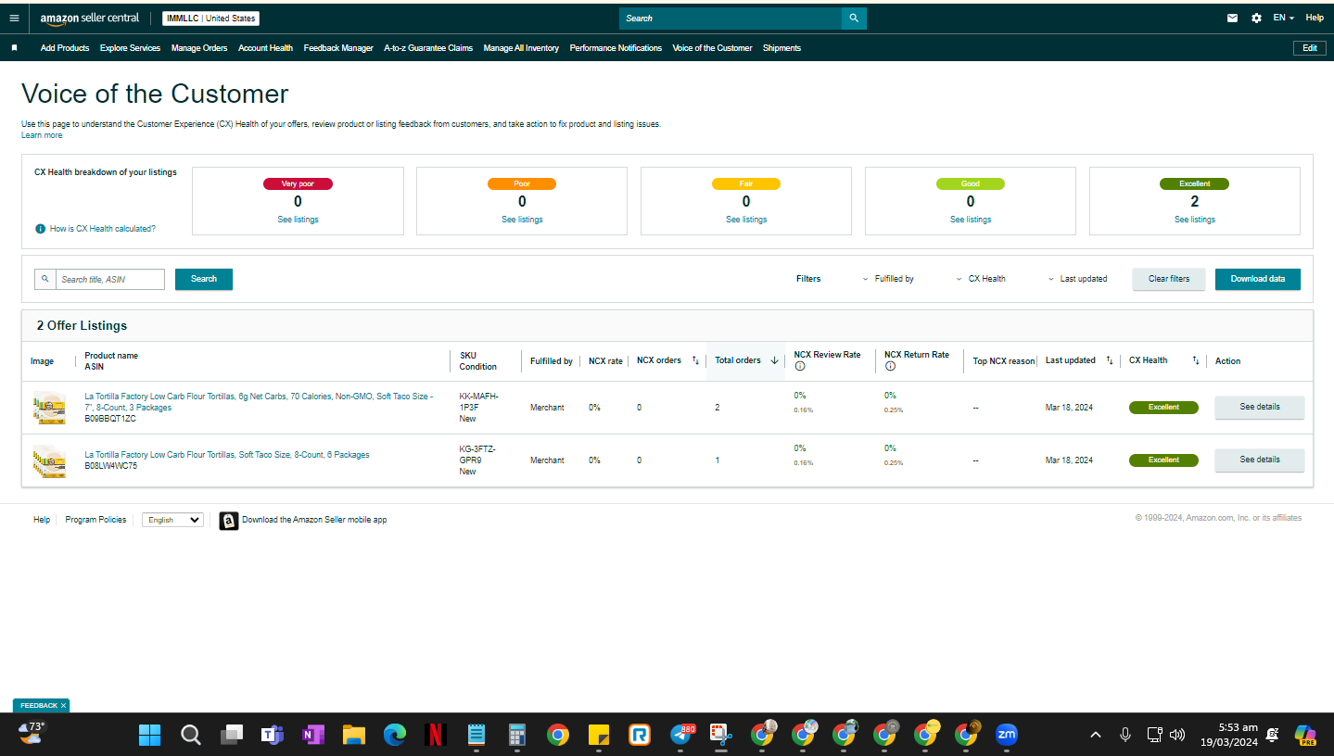
Task: Open the mail messages icon
Action: coord(1232,18)
